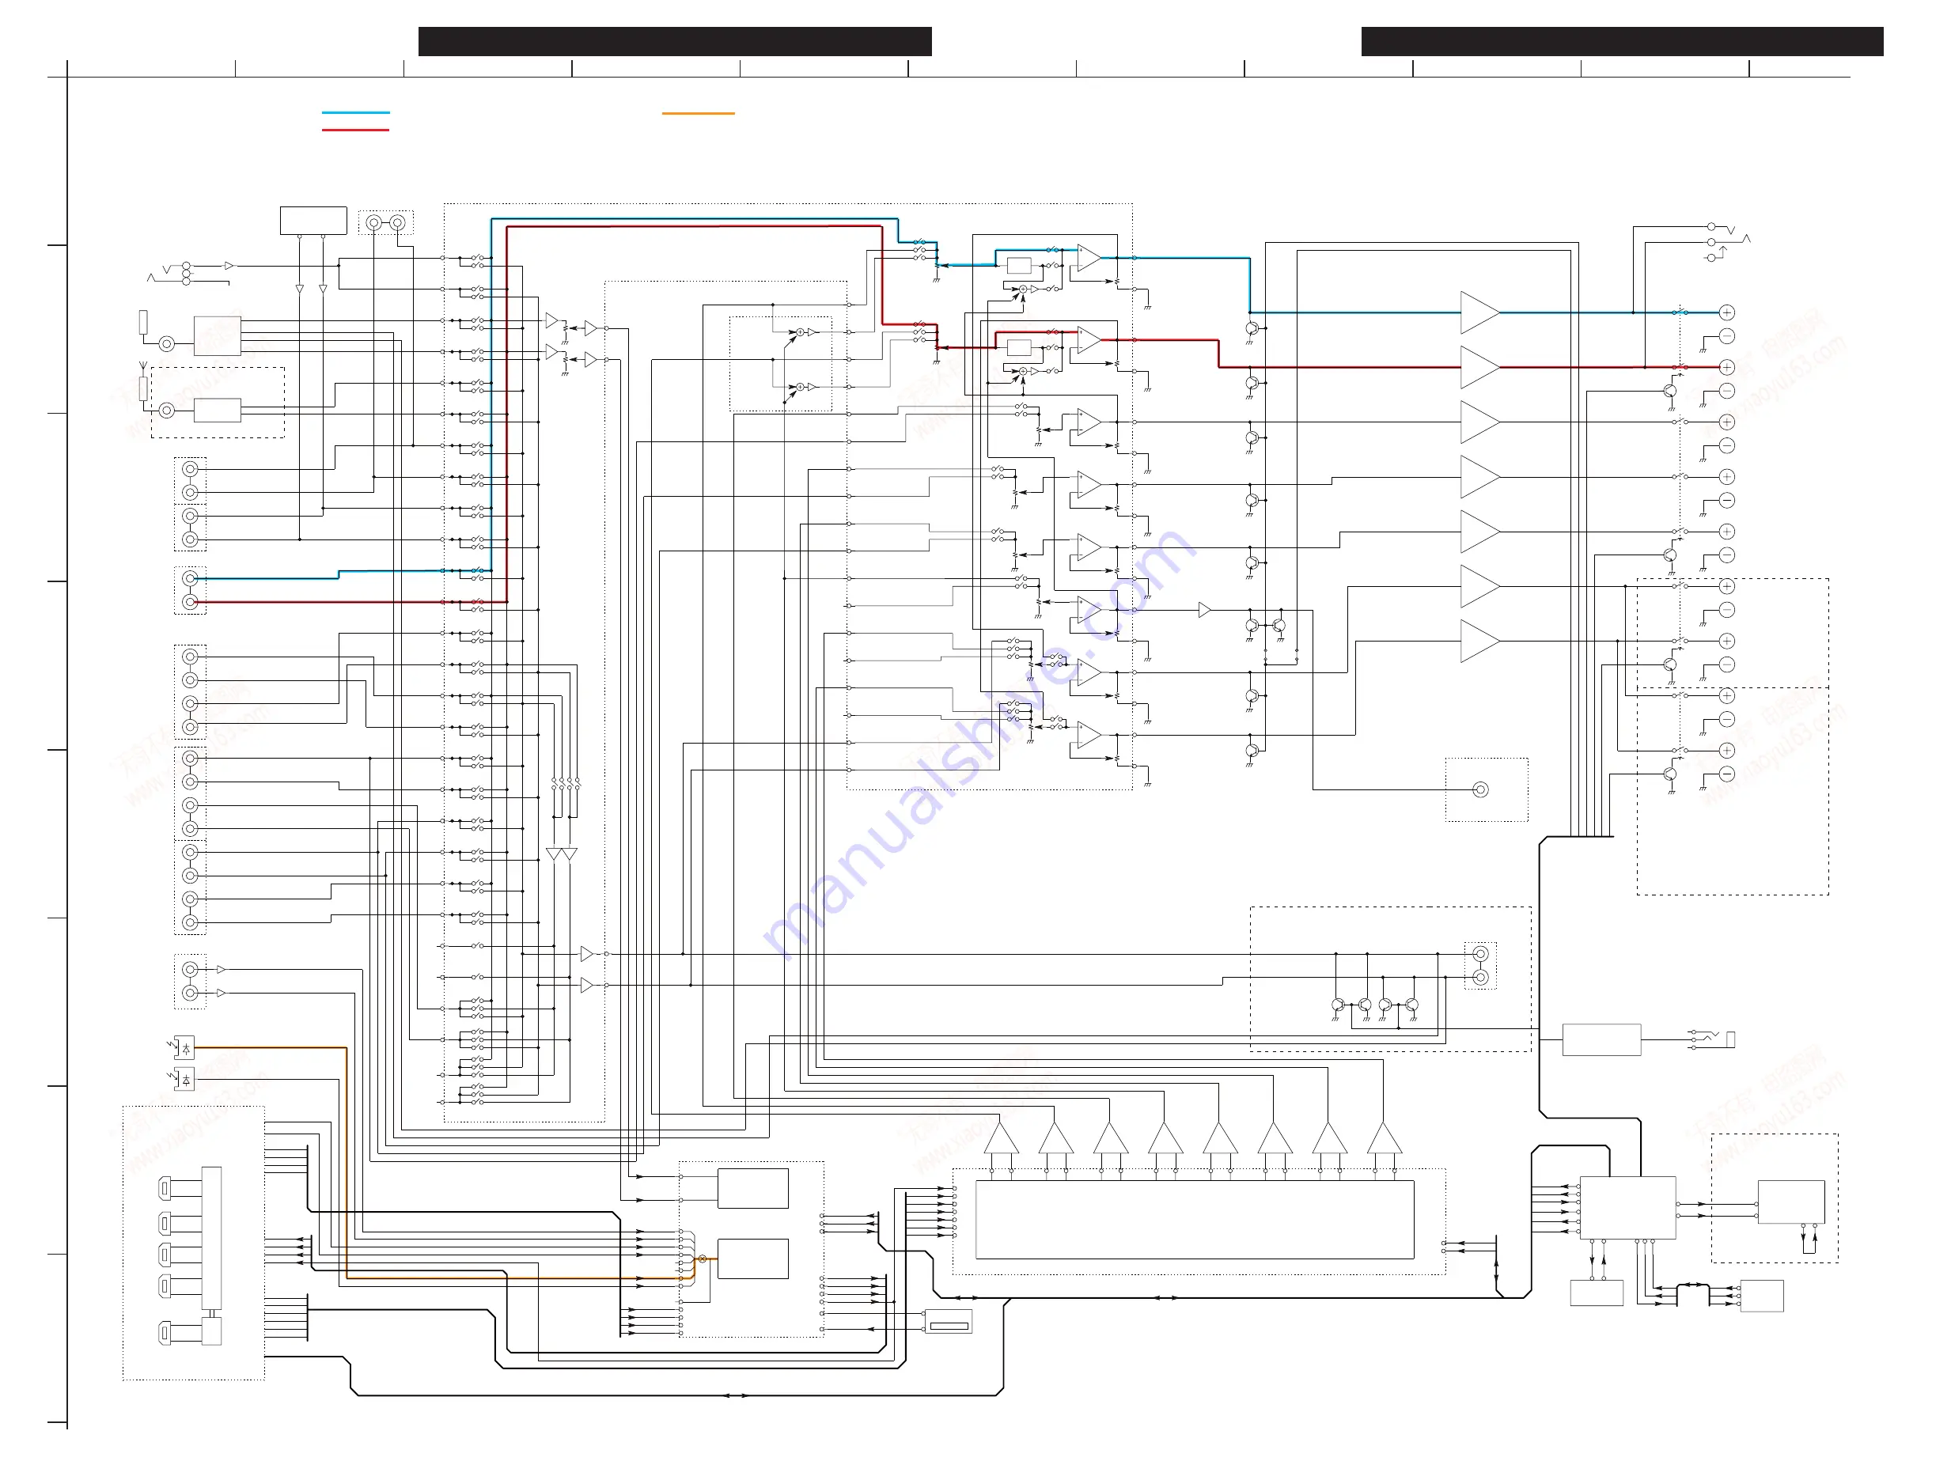Click the double arrow on the bottom thick bus
The height and width of the screenshot is (1480, 1951).
pos(736,1396)
